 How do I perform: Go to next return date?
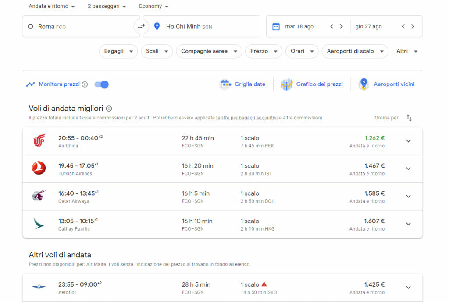click(413, 26)
